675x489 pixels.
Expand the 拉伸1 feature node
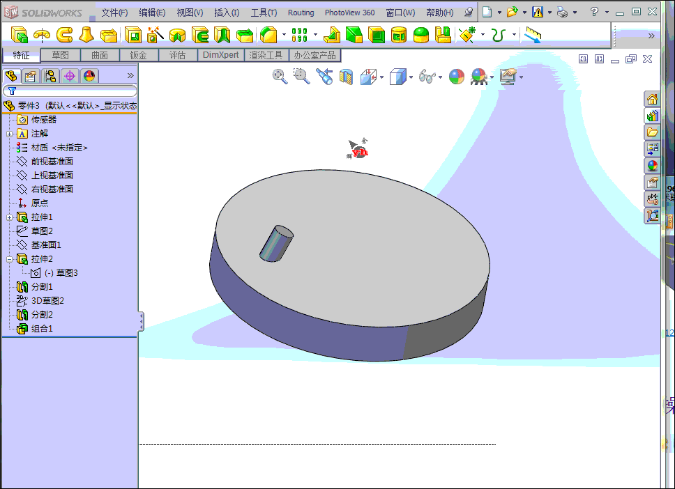pos(10,217)
